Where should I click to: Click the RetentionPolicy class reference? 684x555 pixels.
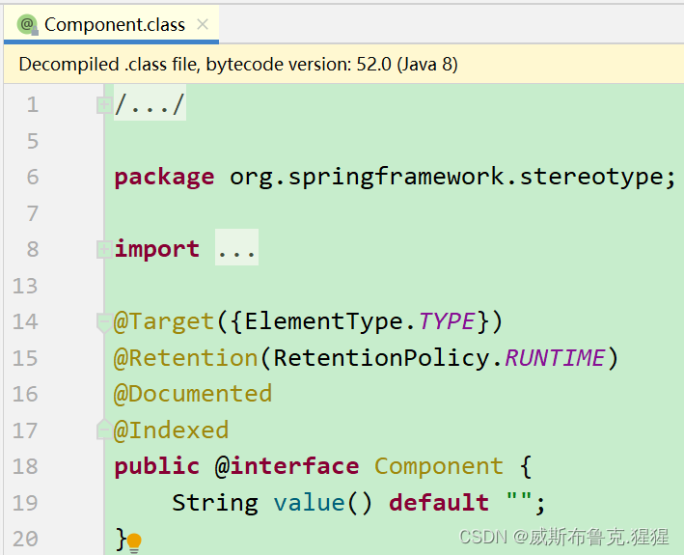[x=388, y=358]
